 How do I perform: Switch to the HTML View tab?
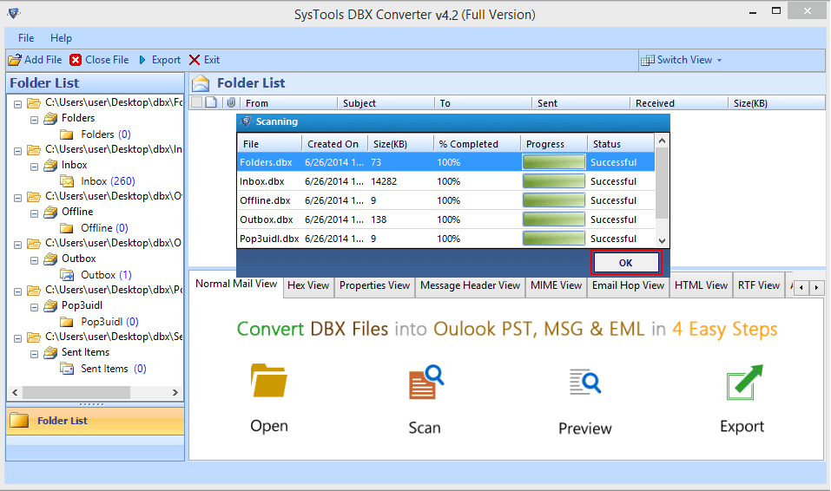coord(701,286)
